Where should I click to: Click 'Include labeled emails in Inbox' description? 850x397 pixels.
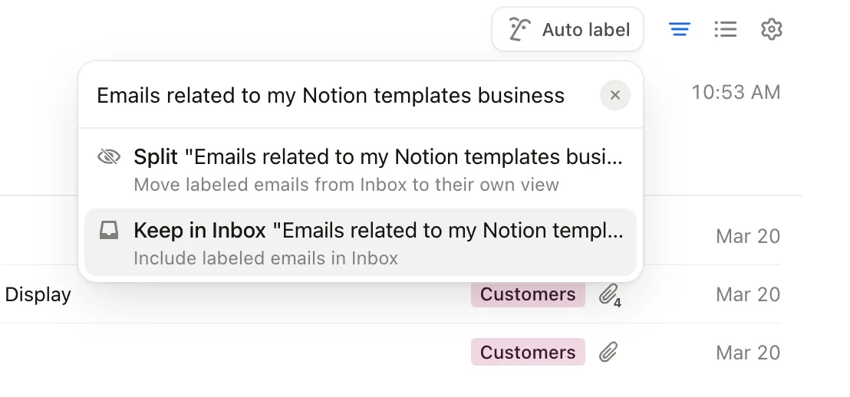(x=265, y=258)
